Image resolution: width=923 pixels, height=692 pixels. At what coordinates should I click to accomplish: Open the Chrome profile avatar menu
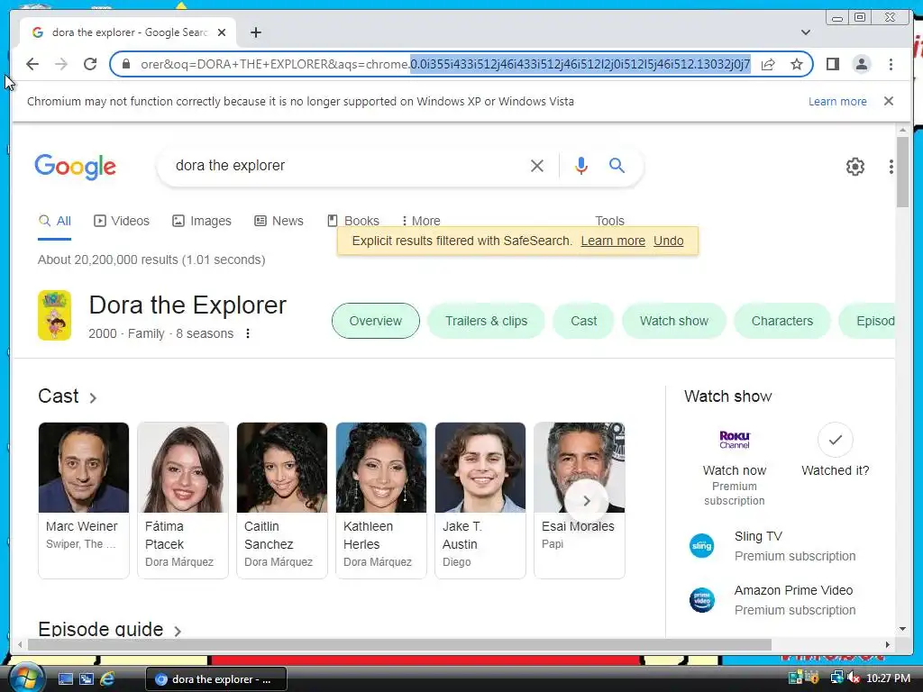pos(861,64)
